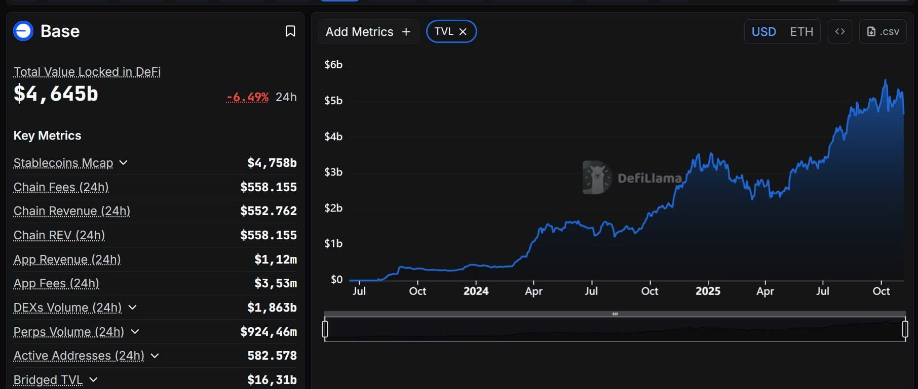
Task: Click the 582.578 Active Addresses value
Action: pos(272,356)
